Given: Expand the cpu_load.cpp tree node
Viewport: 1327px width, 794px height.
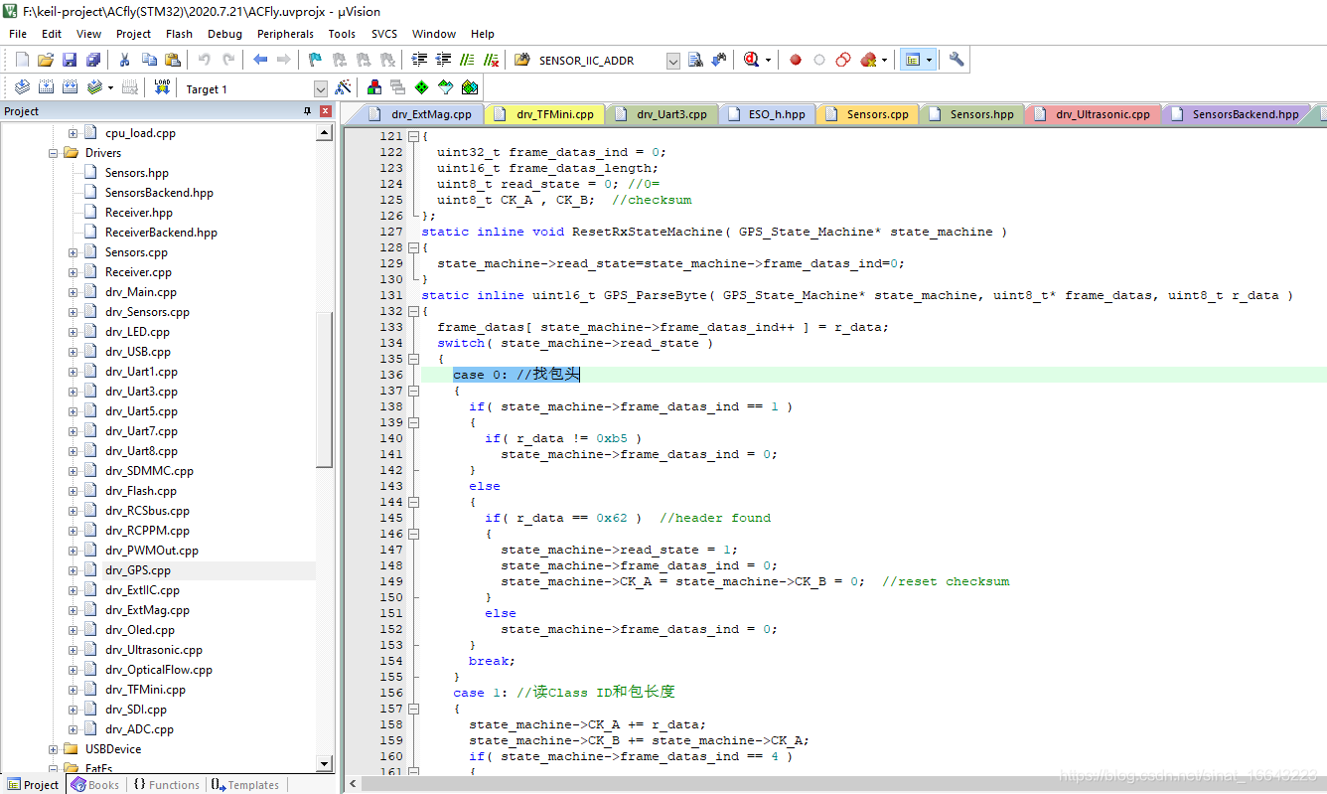Looking at the screenshot, I should pyautogui.click(x=73, y=133).
